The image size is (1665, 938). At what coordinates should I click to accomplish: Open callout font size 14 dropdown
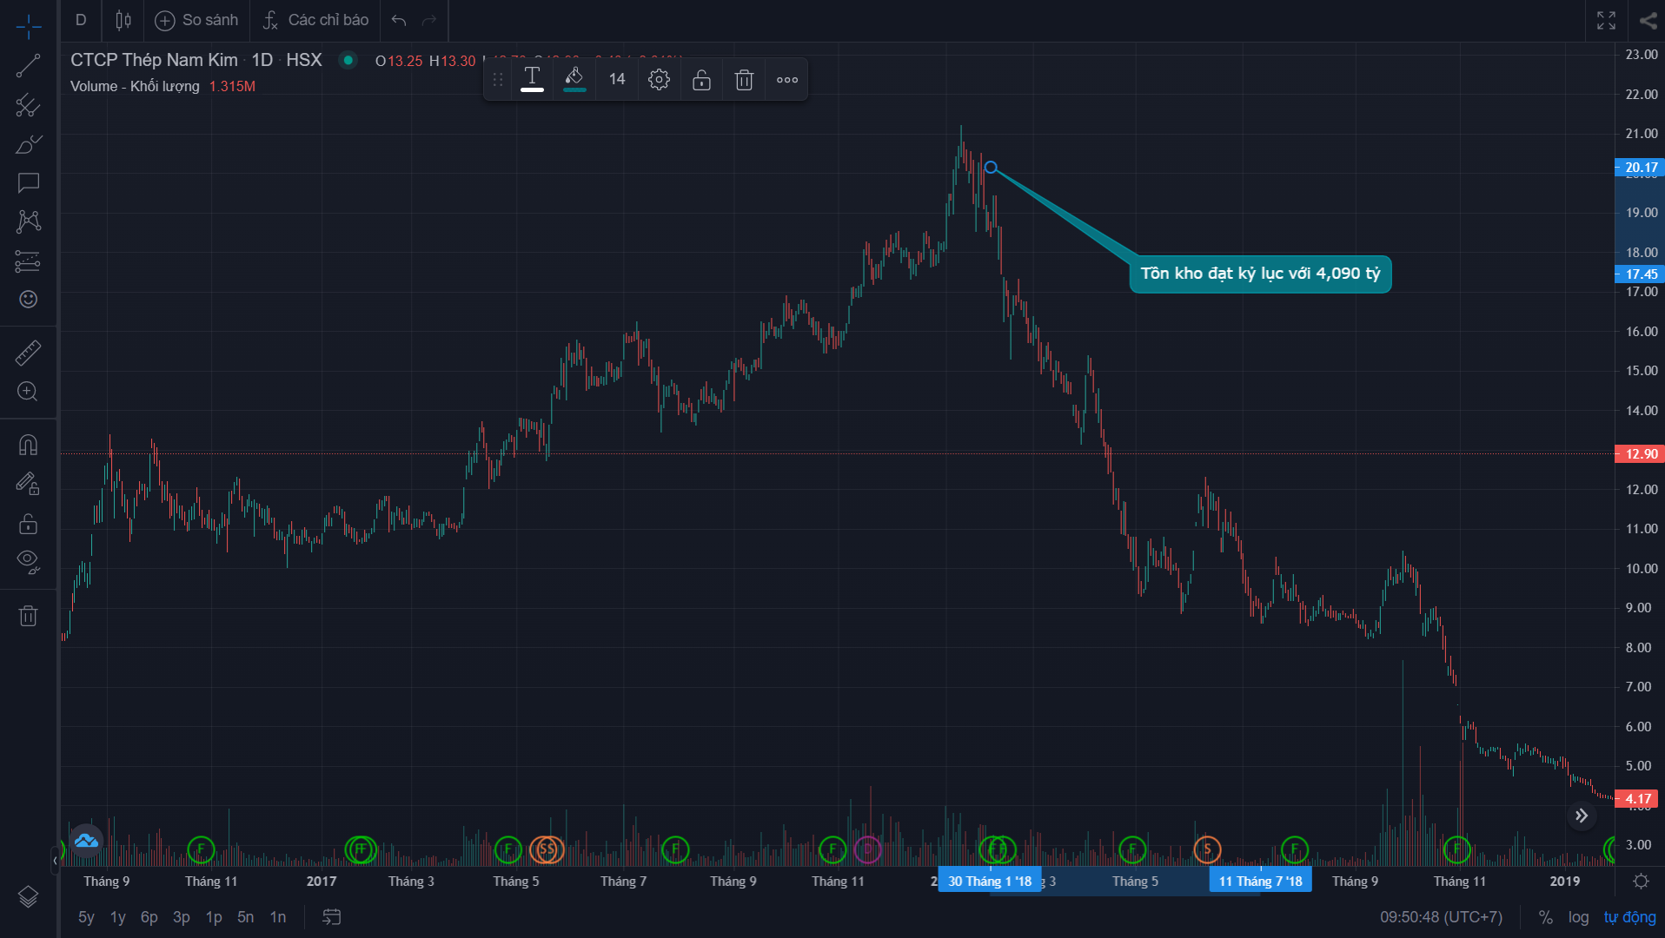point(617,80)
